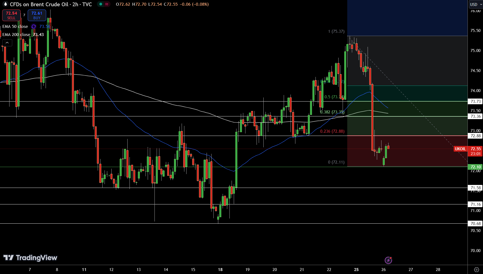
Task: Select the Fibonacci 0 (72.11) level label
Action: pyautogui.click(x=336, y=162)
